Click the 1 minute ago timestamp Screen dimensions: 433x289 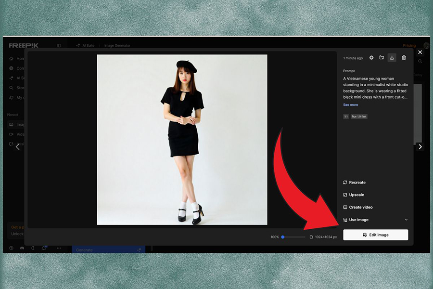(x=353, y=58)
